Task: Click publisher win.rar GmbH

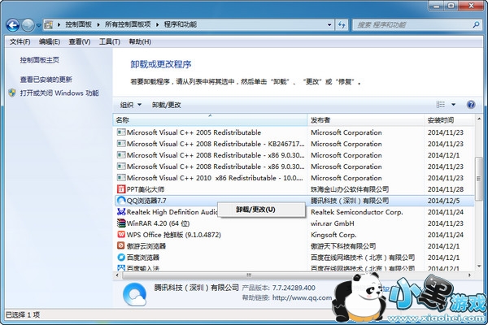Action: 333,223
